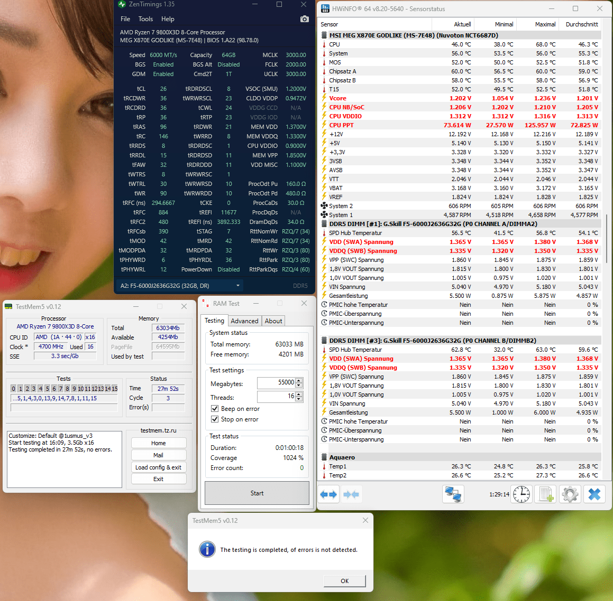Click the DDR5 DIMM [#1] group chip icon

[324, 224]
